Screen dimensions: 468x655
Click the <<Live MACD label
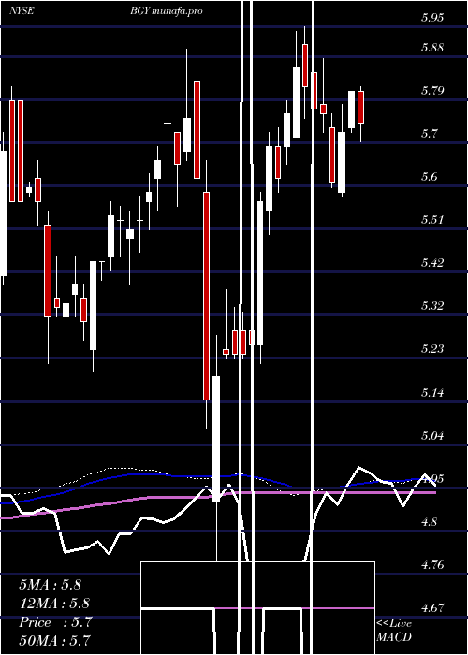point(394,631)
